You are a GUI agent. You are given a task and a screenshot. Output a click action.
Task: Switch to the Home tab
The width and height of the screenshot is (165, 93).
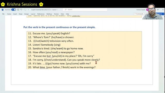tap(9, 14)
